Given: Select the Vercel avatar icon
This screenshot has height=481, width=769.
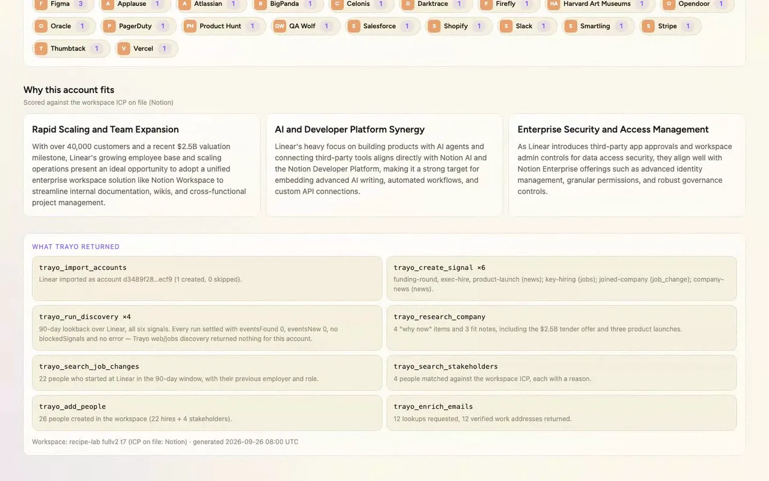Looking at the screenshot, I should coord(124,49).
